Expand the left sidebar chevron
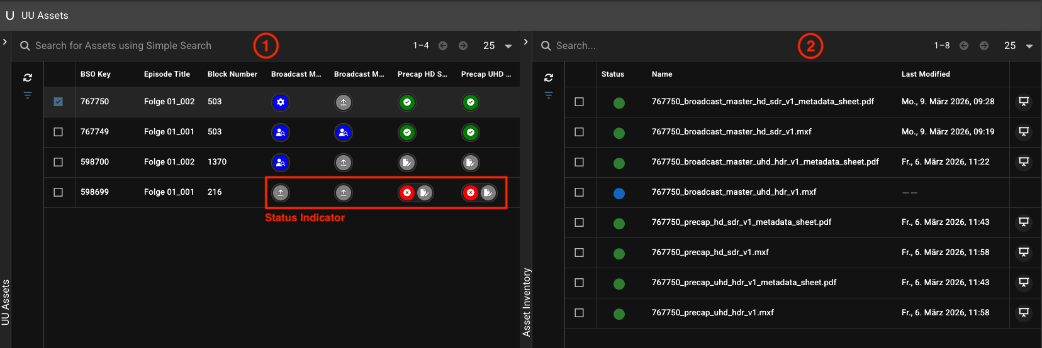This screenshot has height=348, width=1042. click(5, 42)
